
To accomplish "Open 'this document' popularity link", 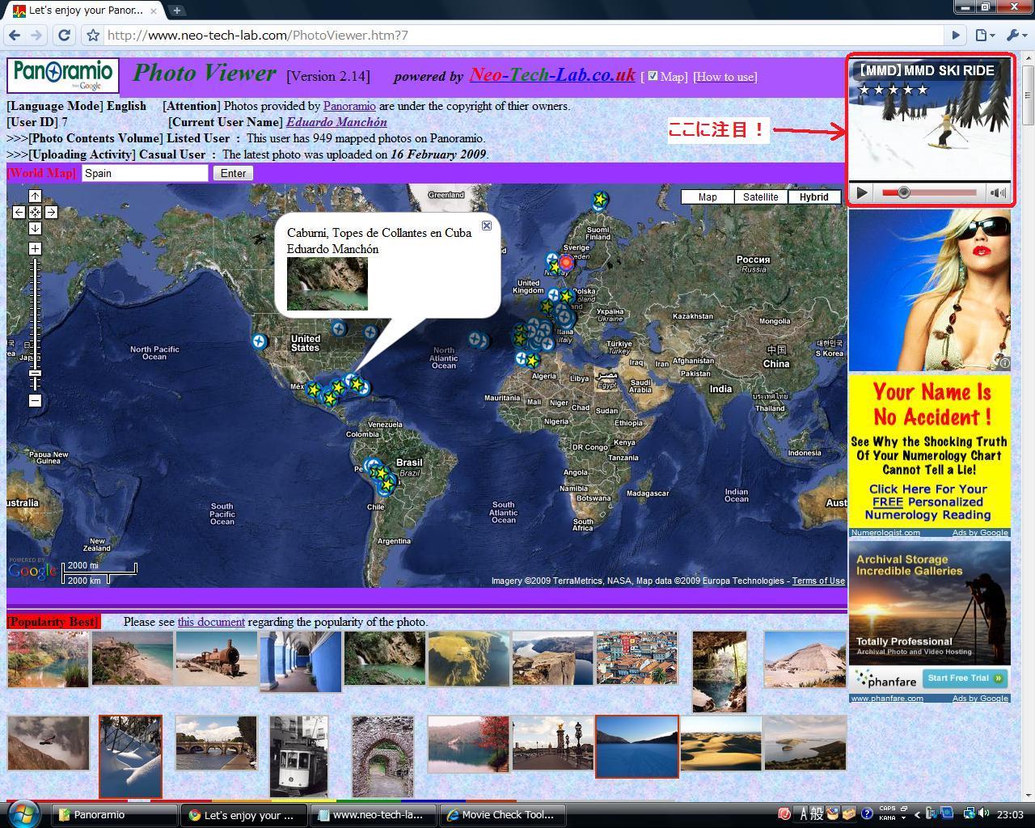I will 211,622.
